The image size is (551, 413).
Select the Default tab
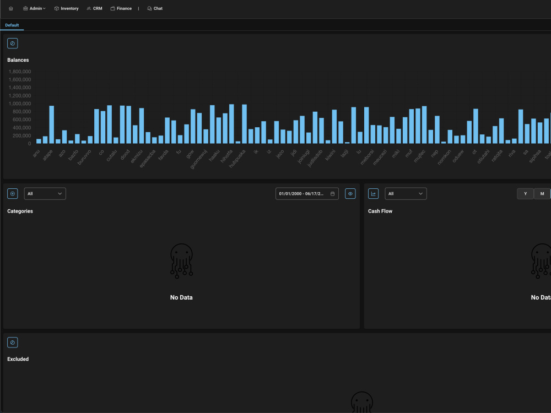pyautogui.click(x=12, y=25)
